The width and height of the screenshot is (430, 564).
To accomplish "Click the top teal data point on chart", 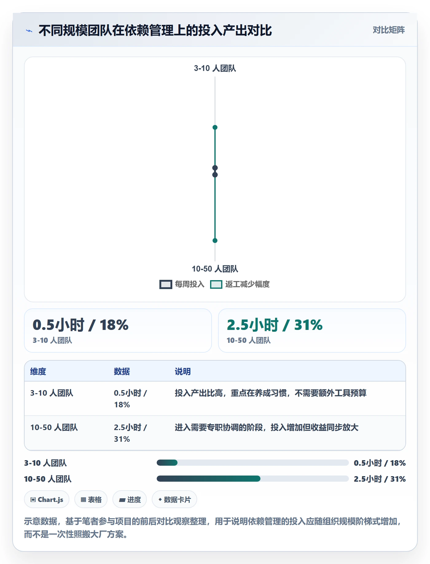I will pos(215,127).
